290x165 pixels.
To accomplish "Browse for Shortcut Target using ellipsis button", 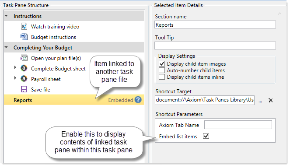I will pos(260,101).
